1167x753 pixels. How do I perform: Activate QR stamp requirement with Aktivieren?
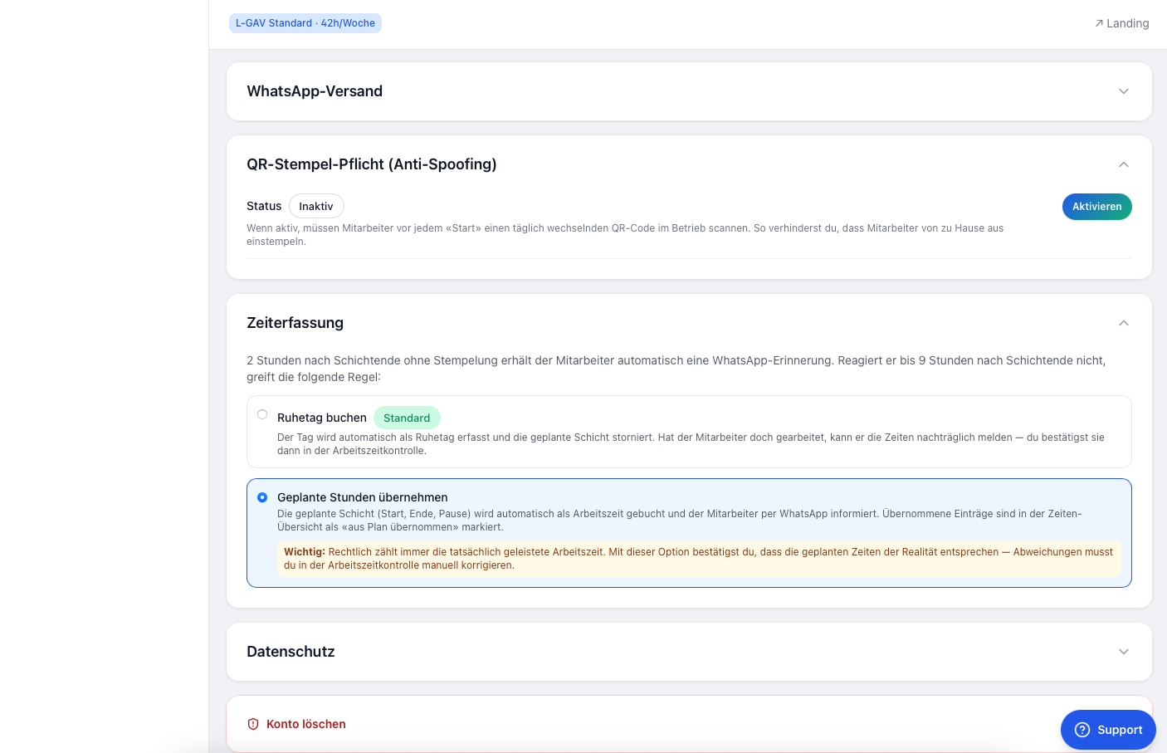[x=1096, y=207]
